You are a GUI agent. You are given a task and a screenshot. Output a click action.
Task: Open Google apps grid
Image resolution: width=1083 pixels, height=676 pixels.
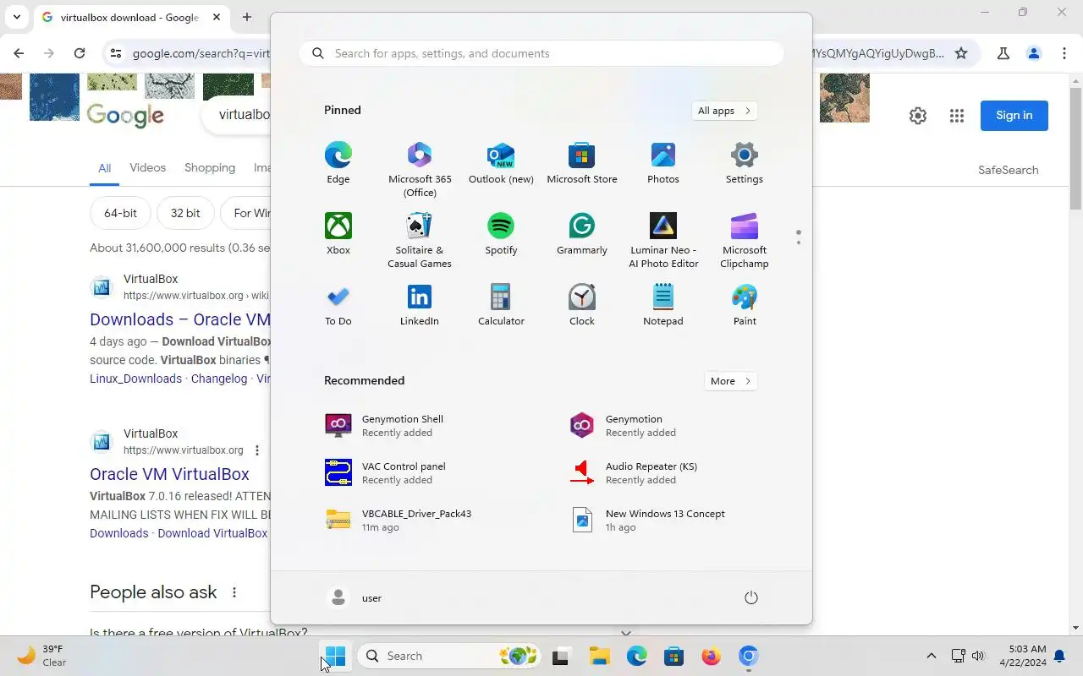click(957, 116)
